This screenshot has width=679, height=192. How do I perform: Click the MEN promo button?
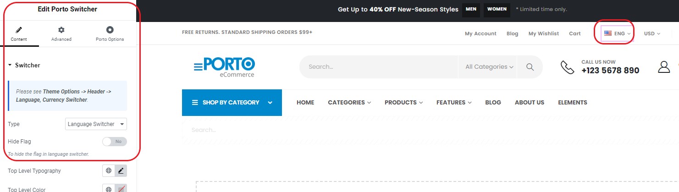[471, 9]
